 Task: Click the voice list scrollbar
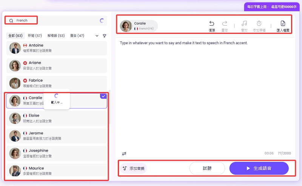(109, 107)
